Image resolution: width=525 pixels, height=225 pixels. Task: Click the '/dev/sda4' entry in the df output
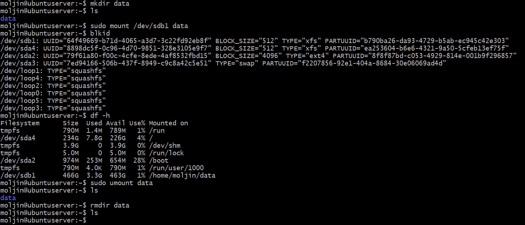click(x=18, y=138)
